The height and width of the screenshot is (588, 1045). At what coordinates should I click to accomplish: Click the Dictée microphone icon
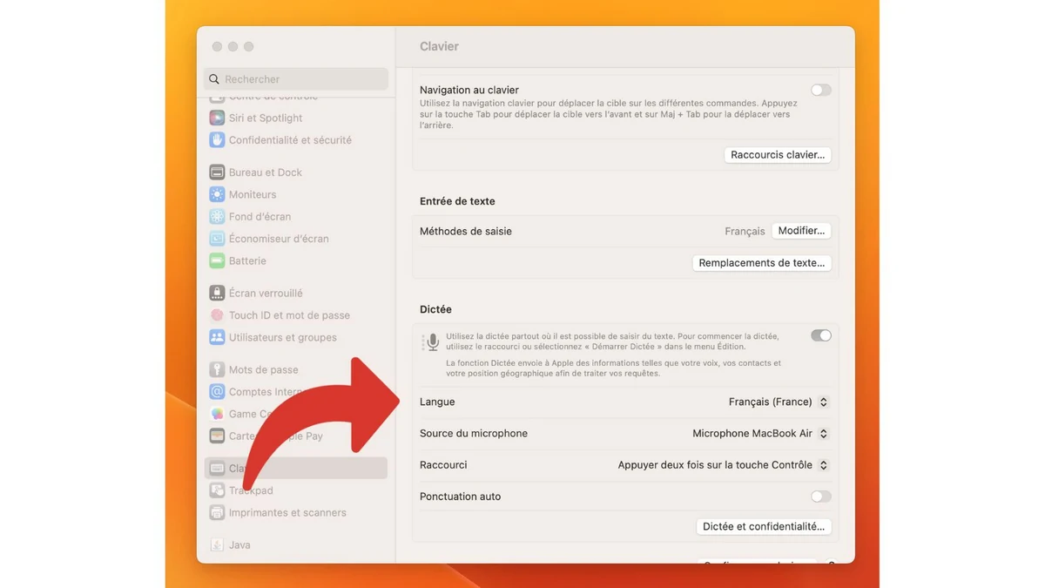tap(433, 342)
